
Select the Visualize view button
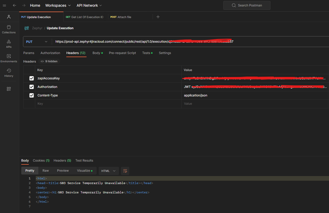(x=85, y=171)
